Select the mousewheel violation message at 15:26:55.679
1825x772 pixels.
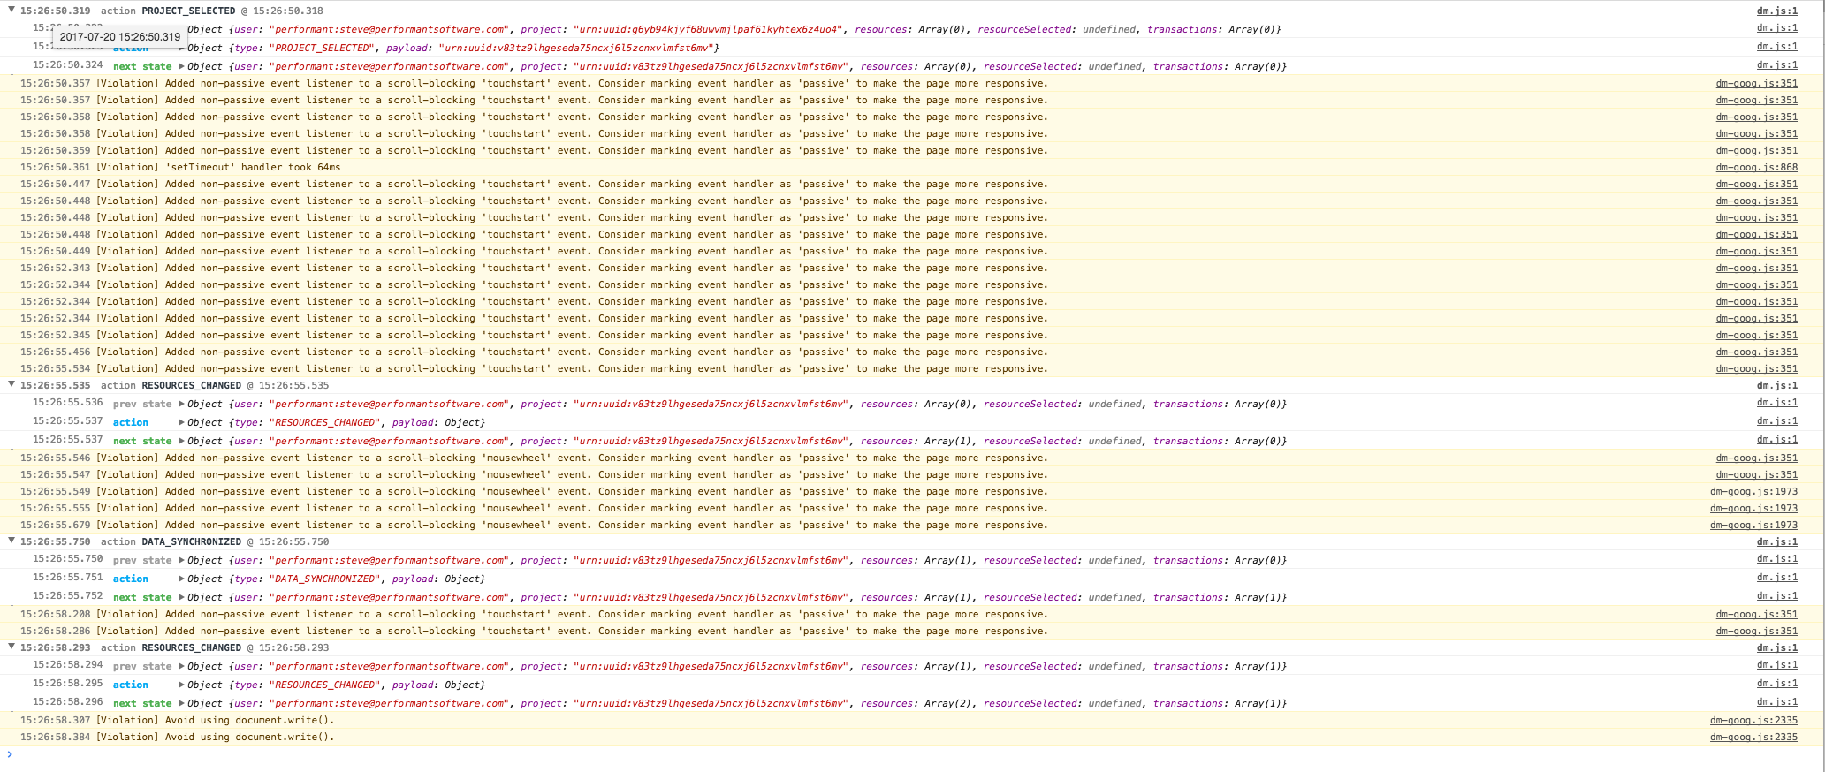click(572, 525)
